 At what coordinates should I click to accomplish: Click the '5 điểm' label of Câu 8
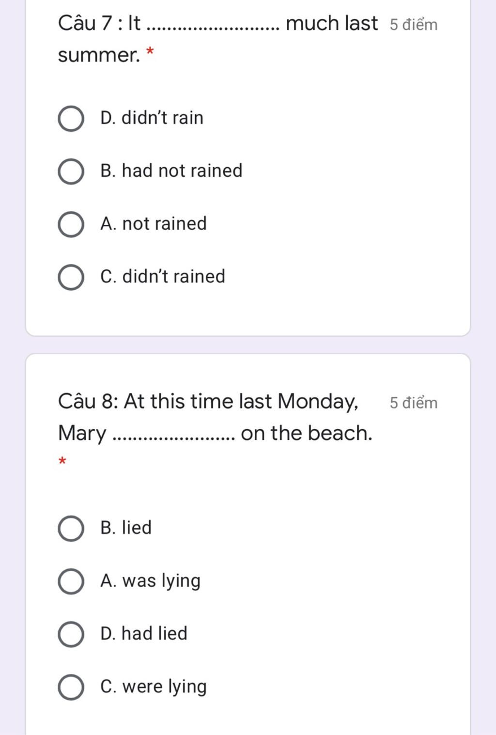pyautogui.click(x=413, y=403)
